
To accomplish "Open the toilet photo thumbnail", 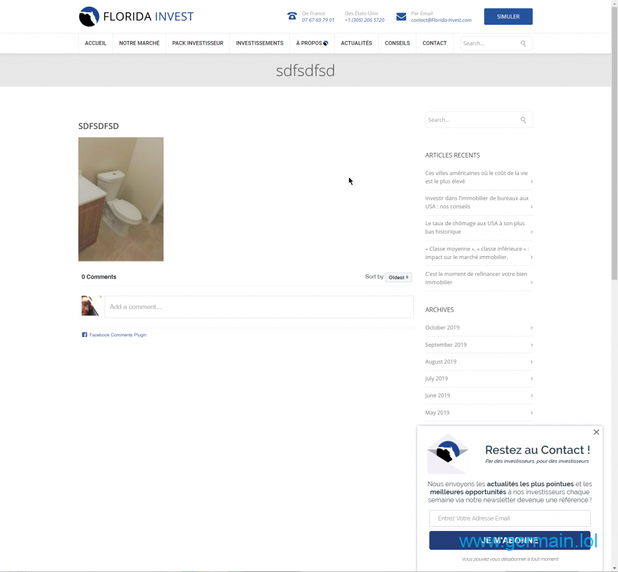I will 121,199.
